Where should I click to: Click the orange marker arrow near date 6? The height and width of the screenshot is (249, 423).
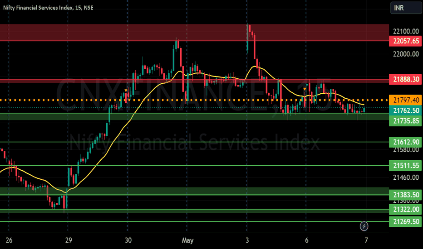click(305, 89)
